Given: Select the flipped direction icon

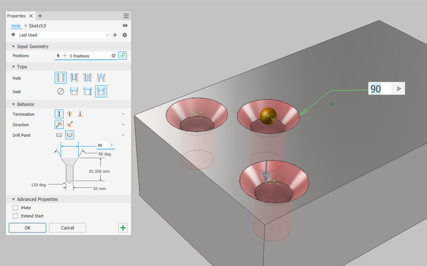Looking at the screenshot, I should pyautogui.click(x=70, y=124).
